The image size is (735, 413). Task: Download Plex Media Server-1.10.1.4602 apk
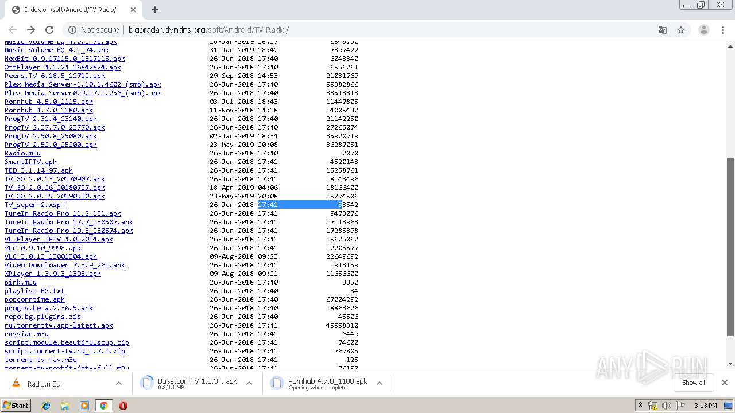(x=83, y=84)
